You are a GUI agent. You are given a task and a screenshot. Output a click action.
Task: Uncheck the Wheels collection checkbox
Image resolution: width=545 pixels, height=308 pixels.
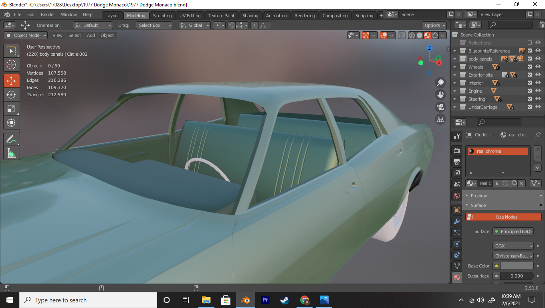click(x=530, y=67)
